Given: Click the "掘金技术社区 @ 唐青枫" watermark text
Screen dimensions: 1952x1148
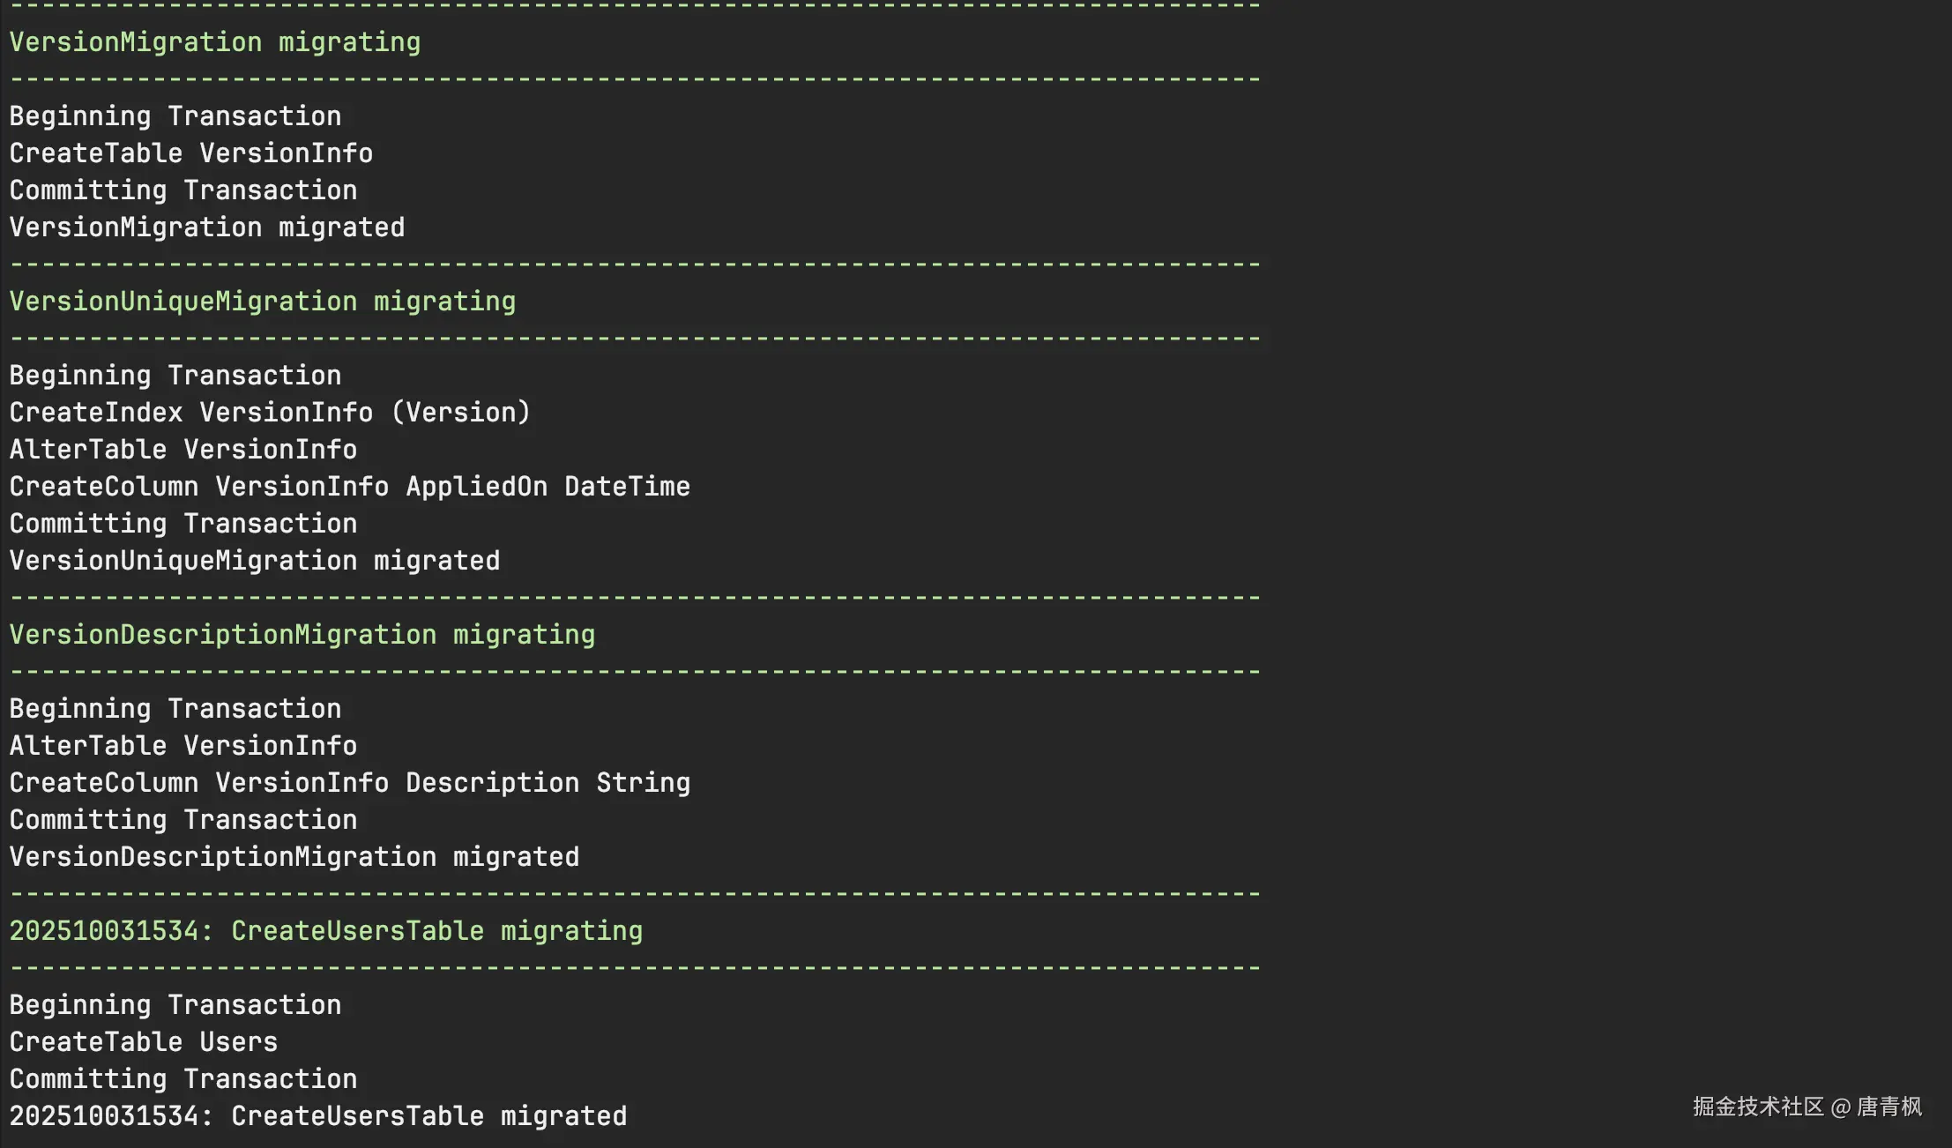Looking at the screenshot, I should click(1807, 1107).
